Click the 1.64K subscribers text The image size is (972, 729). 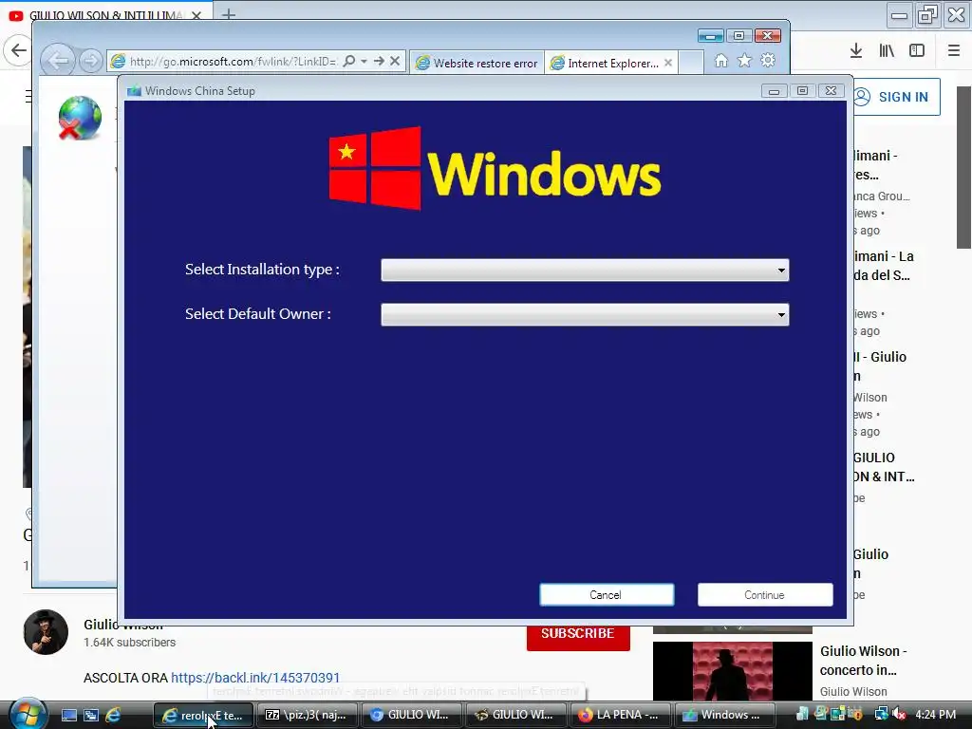129,643
